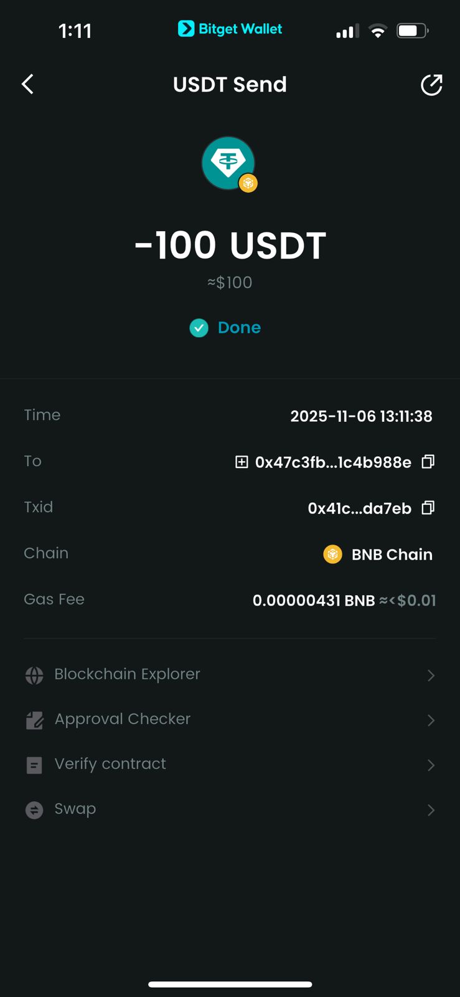Add recipient address to contacts
The width and height of the screenshot is (460, 997).
[x=242, y=462]
